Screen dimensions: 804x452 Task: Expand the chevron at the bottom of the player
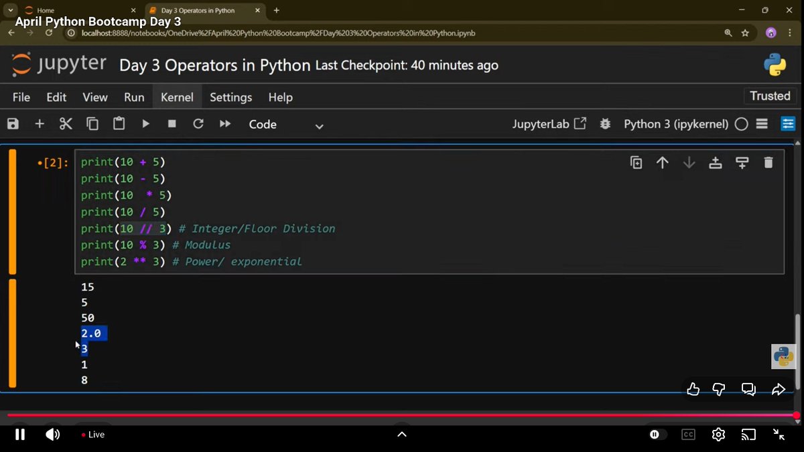click(x=402, y=435)
